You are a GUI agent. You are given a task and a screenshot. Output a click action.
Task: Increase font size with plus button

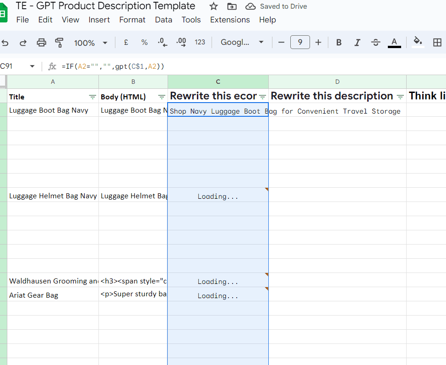pos(318,43)
